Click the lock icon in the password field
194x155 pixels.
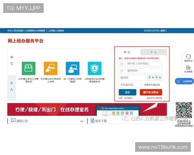[122, 71]
